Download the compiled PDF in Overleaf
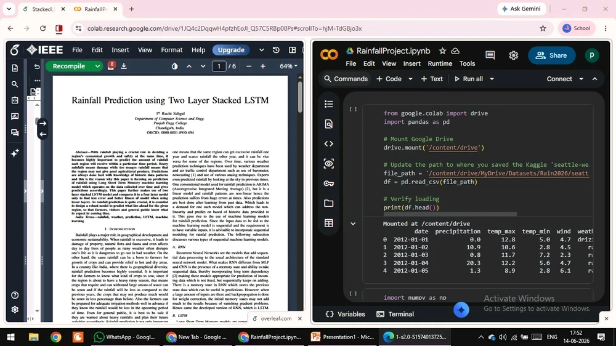Image resolution: width=616 pixels, height=346 pixels. click(124, 66)
